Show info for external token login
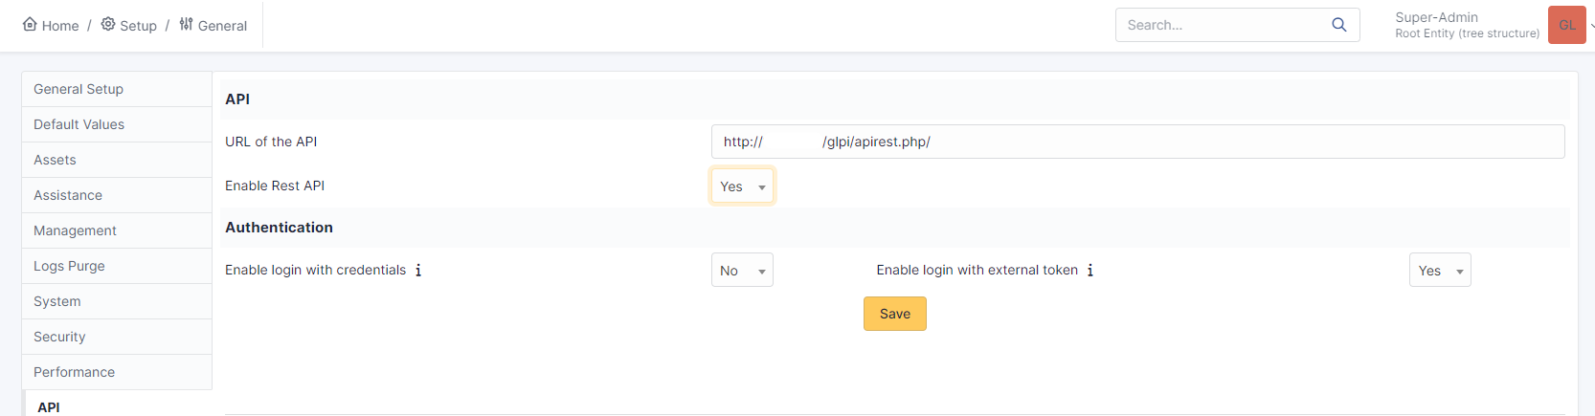This screenshot has width=1595, height=416. [1090, 271]
